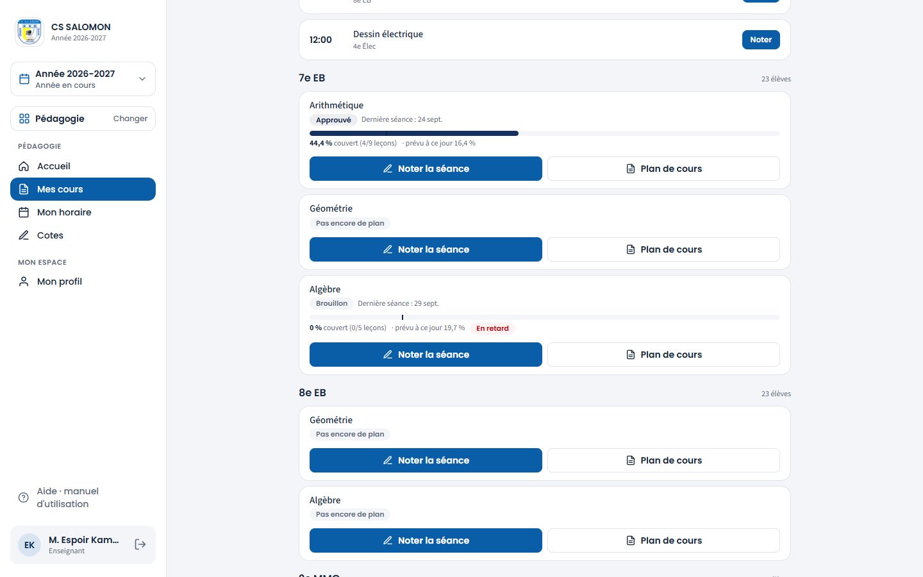The image size is (923, 577).
Task: Click the Arithmétique coverage progress bar
Action: click(x=545, y=133)
